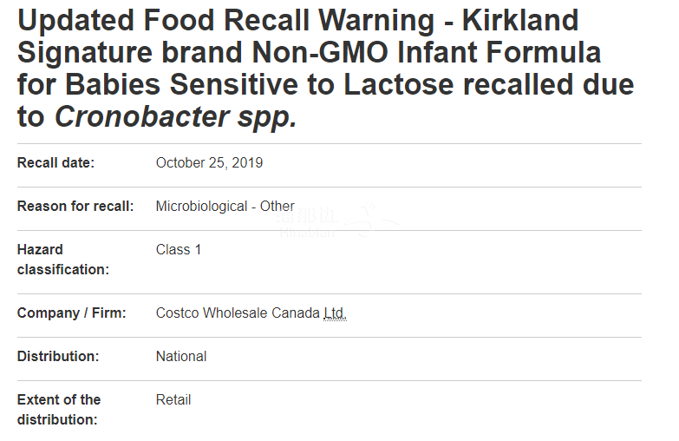Click "Non-GMO" in the page title

320,52
